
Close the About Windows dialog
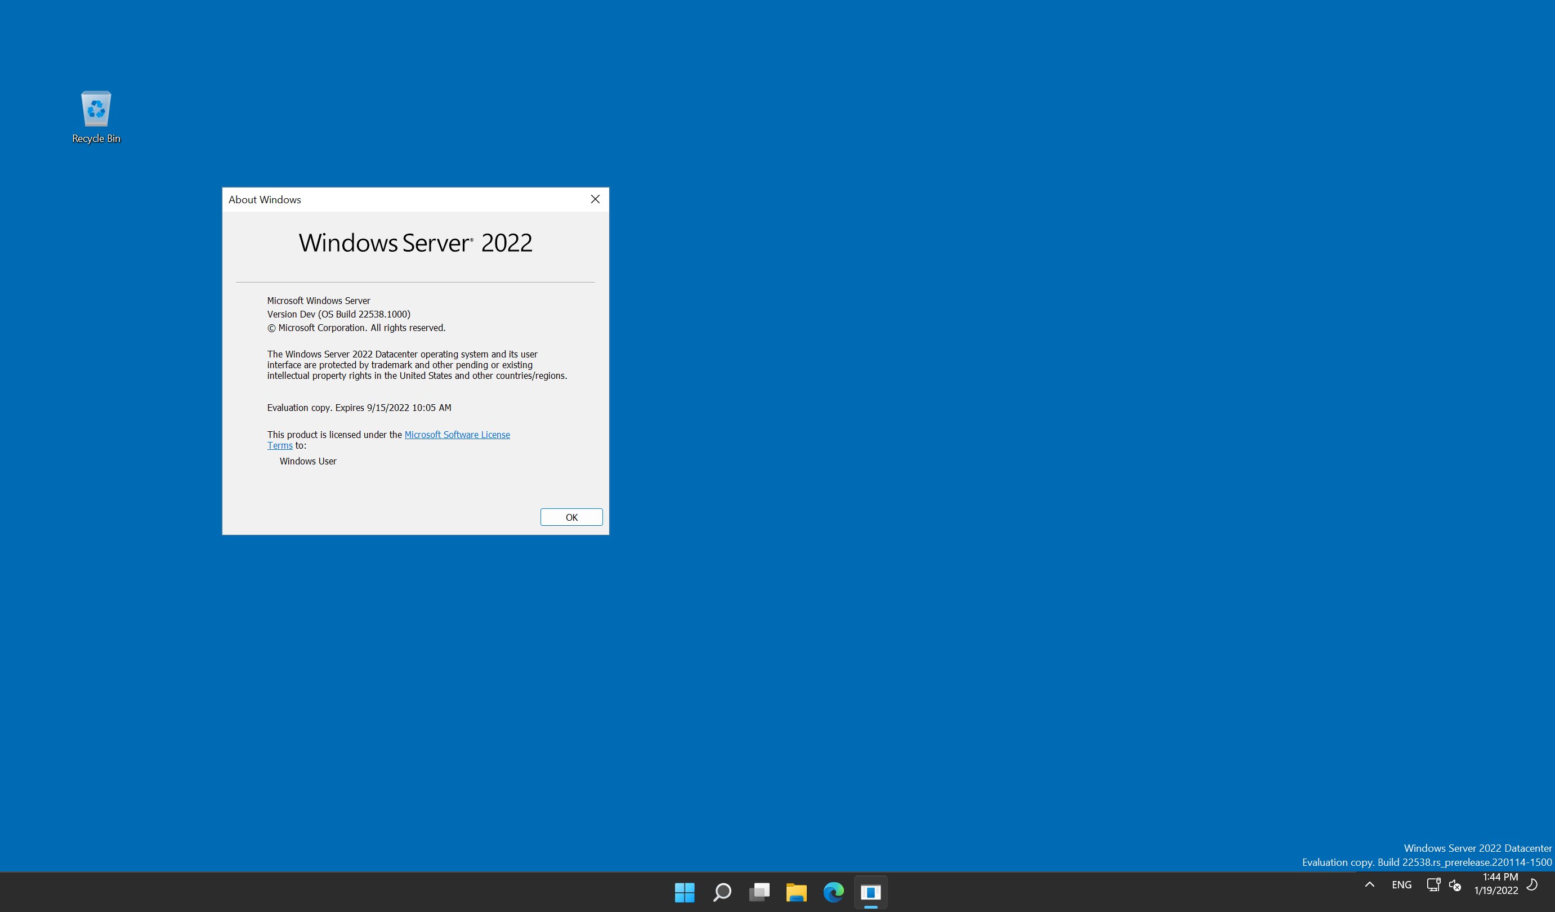coord(594,199)
